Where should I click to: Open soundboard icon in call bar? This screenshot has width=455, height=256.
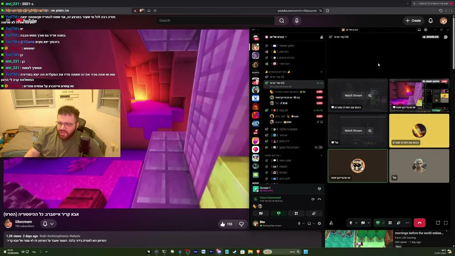pyautogui.click(x=398, y=223)
